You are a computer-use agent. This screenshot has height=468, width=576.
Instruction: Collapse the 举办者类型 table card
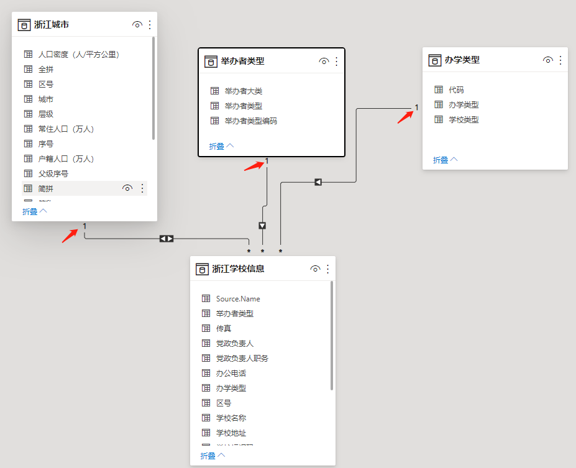point(221,146)
